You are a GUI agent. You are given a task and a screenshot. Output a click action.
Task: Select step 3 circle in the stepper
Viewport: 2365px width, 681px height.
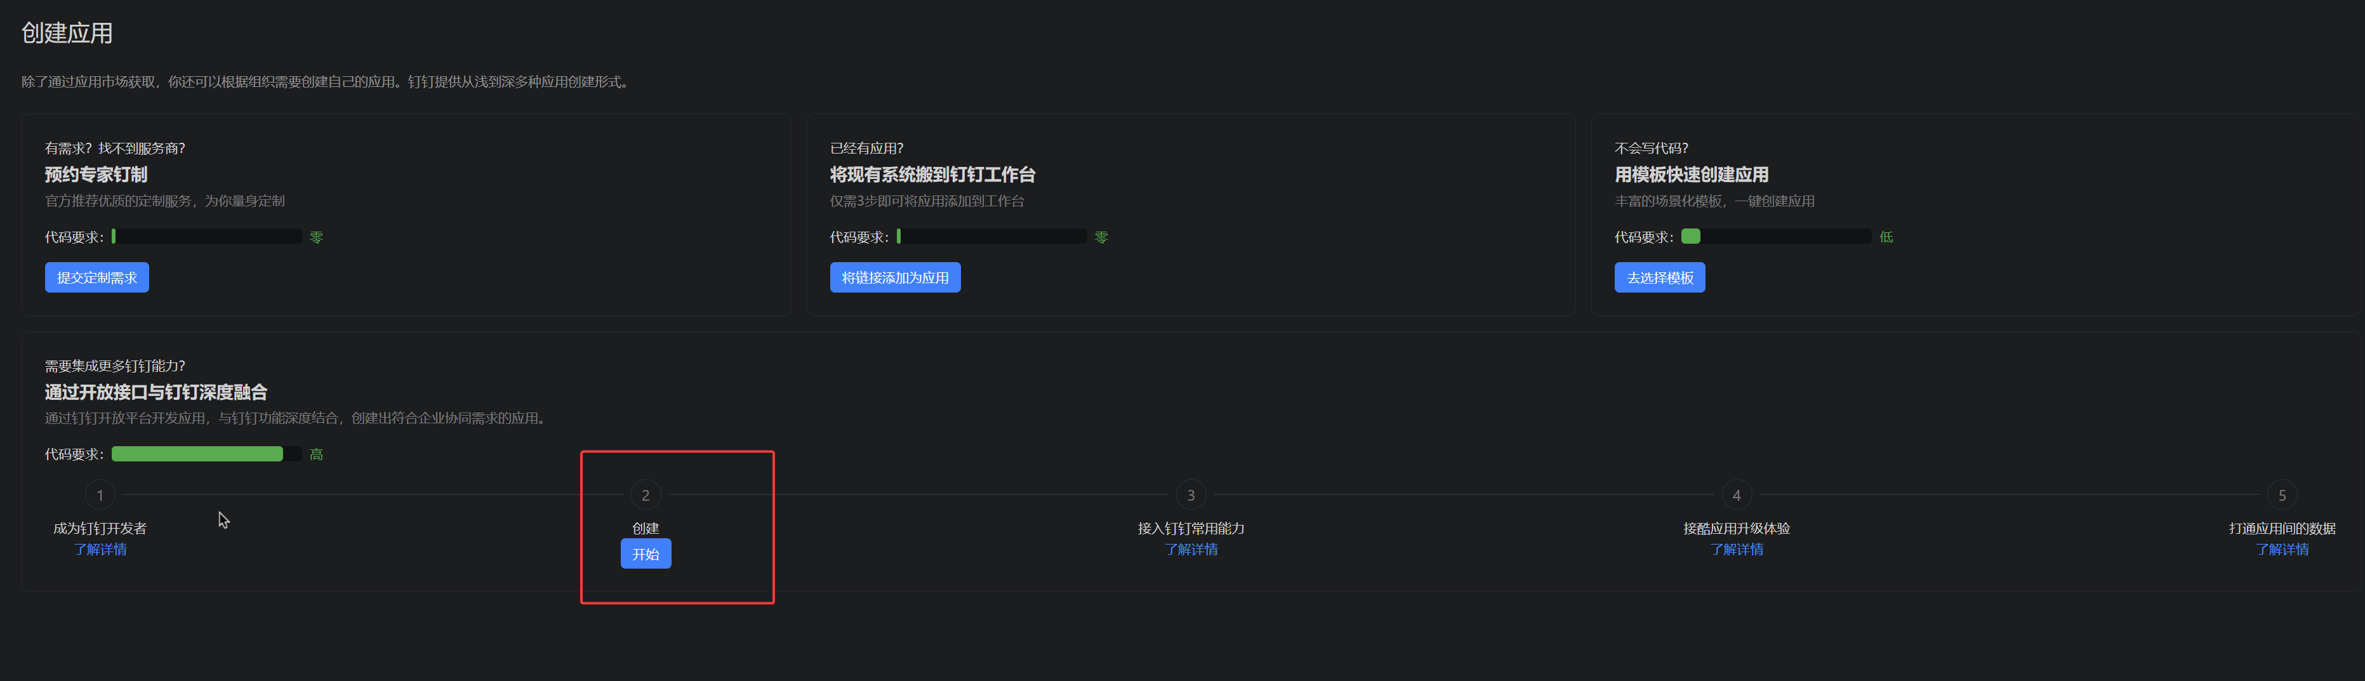pos(1191,494)
